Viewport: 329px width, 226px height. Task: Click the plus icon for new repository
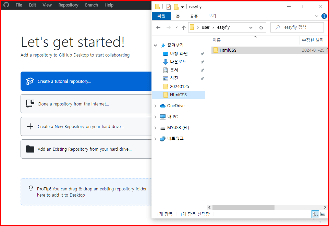[x=30, y=126]
